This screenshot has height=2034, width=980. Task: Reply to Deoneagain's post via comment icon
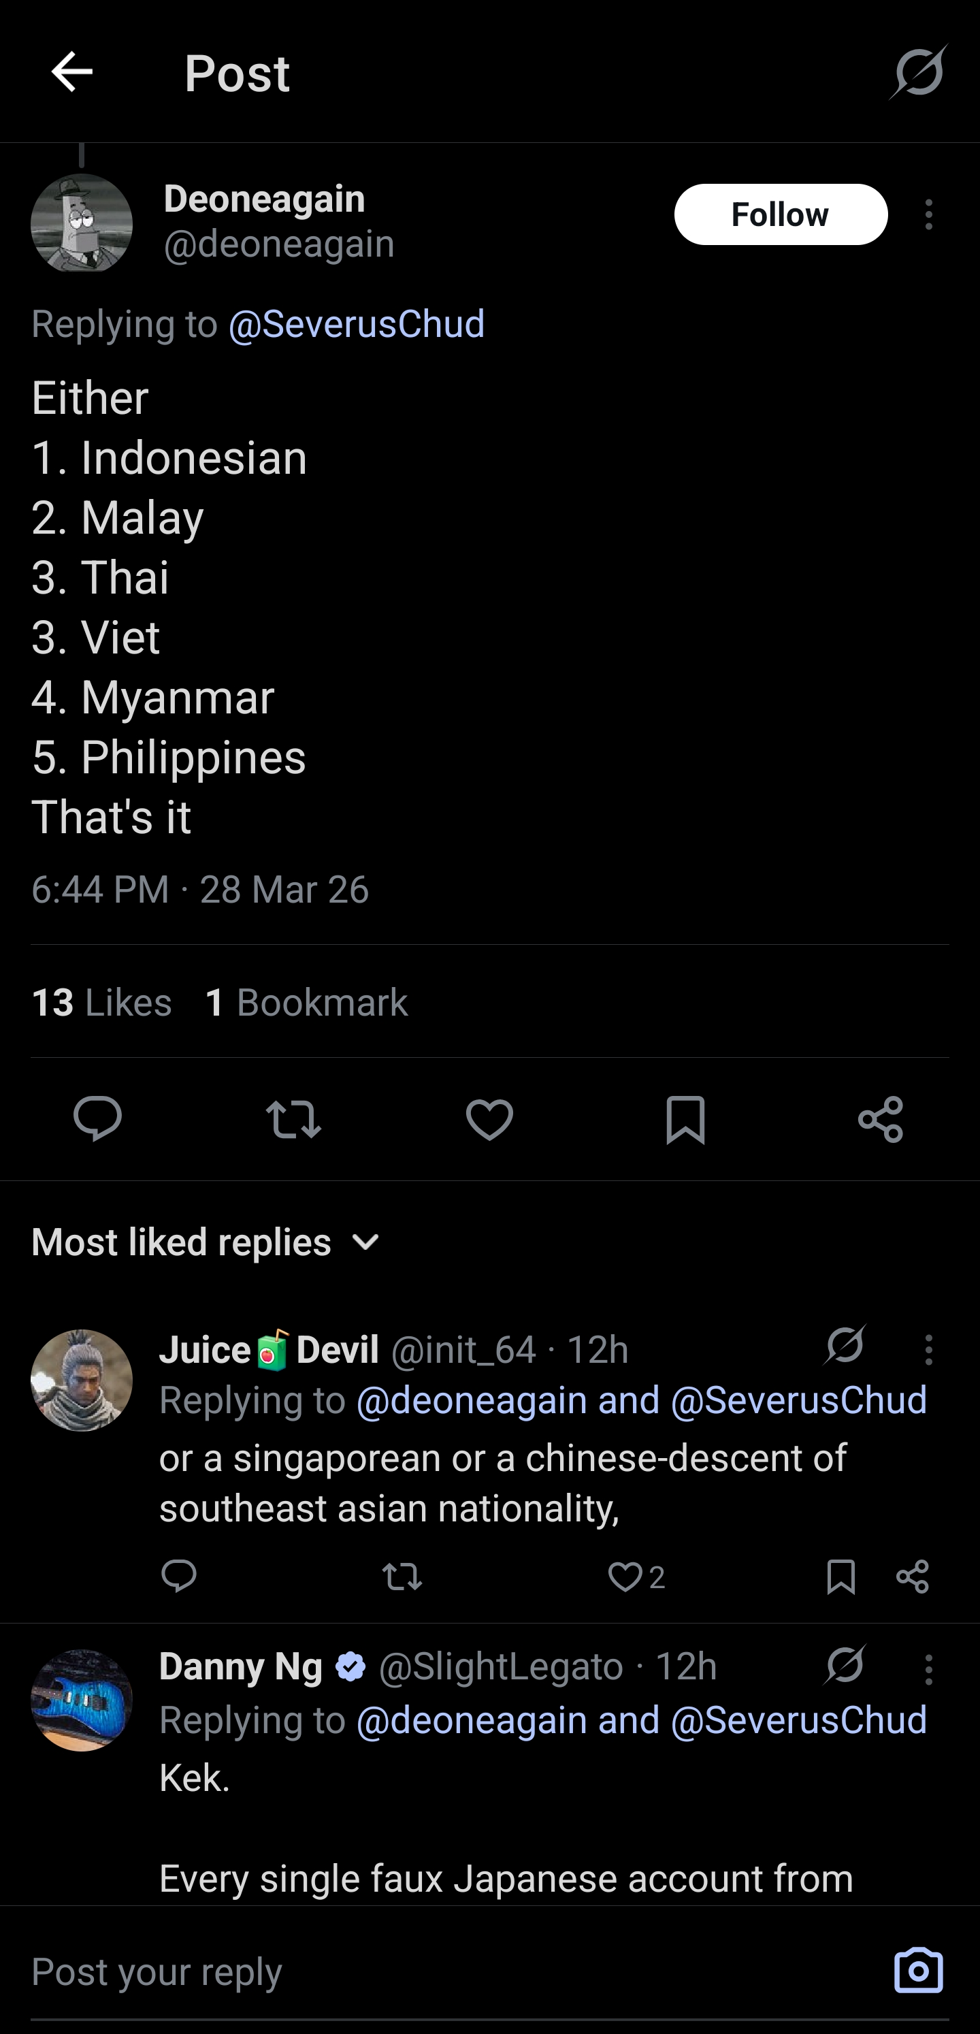(x=97, y=1118)
